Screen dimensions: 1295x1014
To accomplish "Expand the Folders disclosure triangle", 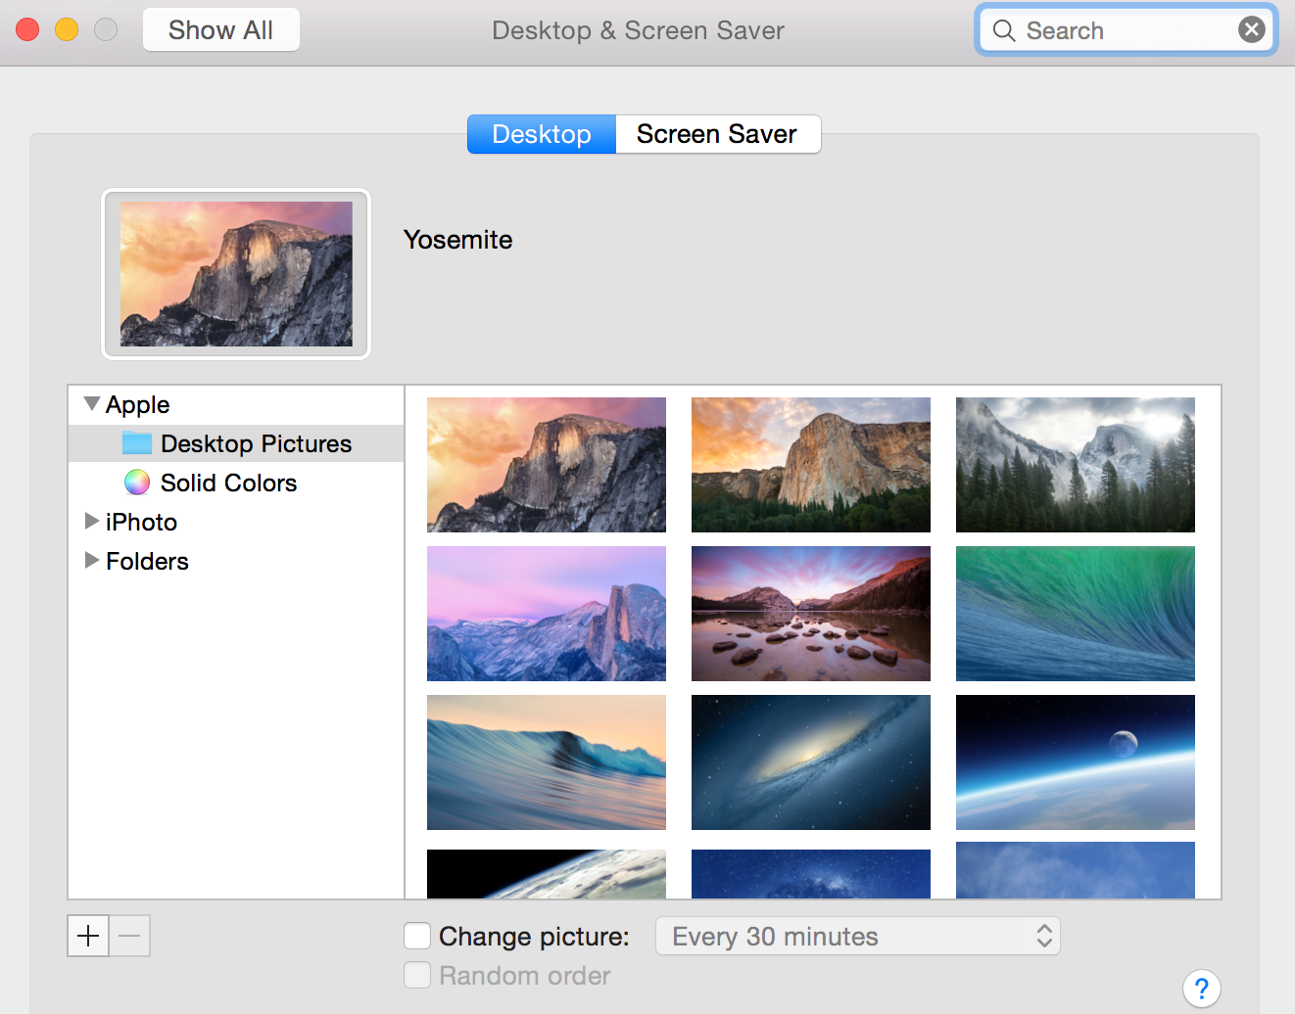I will pyautogui.click(x=92, y=560).
